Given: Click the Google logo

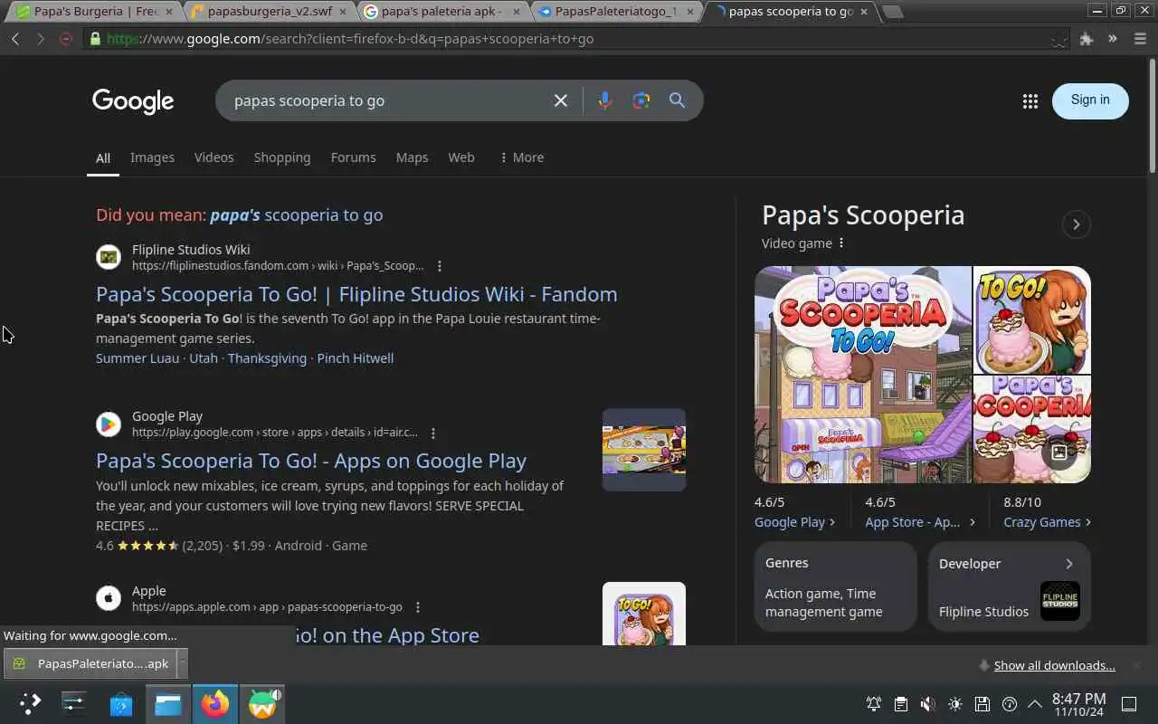Looking at the screenshot, I should [x=133, y=101].
